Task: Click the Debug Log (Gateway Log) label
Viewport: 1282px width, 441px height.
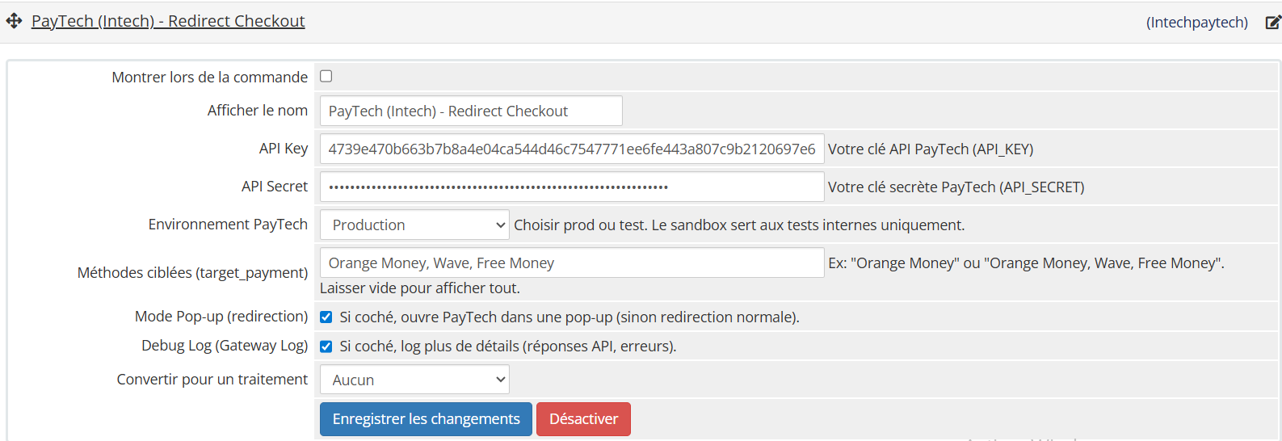Action: [x=225, y=346]
